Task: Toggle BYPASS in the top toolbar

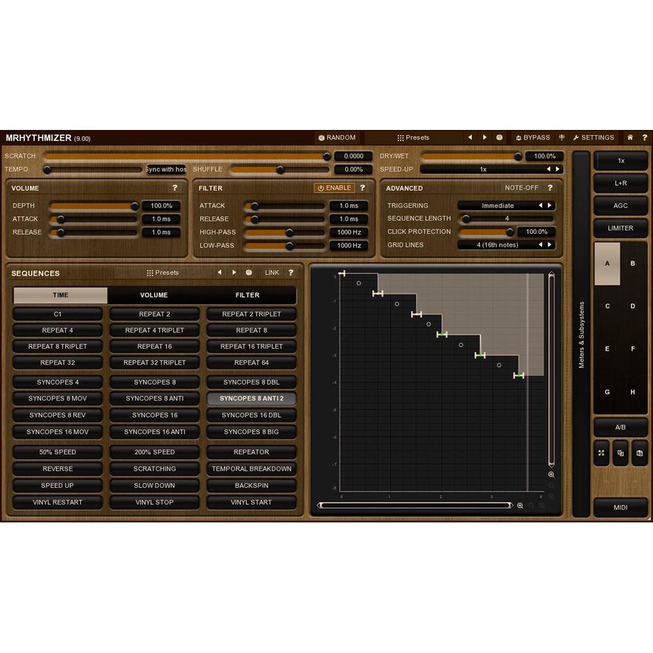Action: (533, 137)
